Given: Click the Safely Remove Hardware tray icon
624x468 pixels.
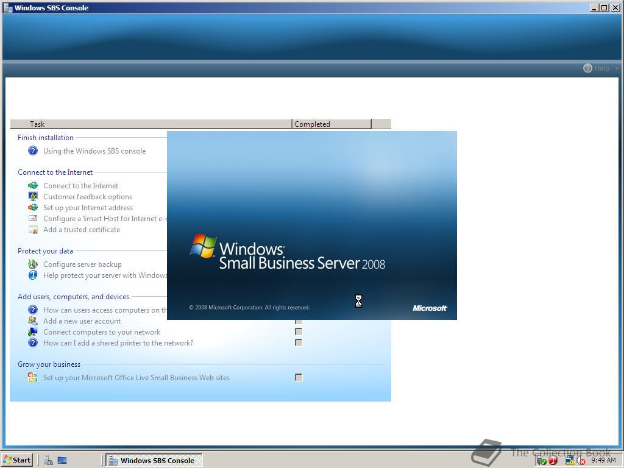Looking at the screenshot, I should click(541, 461).
